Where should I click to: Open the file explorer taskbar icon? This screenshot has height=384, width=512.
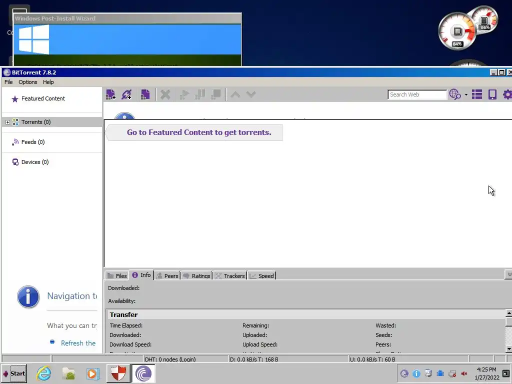(68, 373)
